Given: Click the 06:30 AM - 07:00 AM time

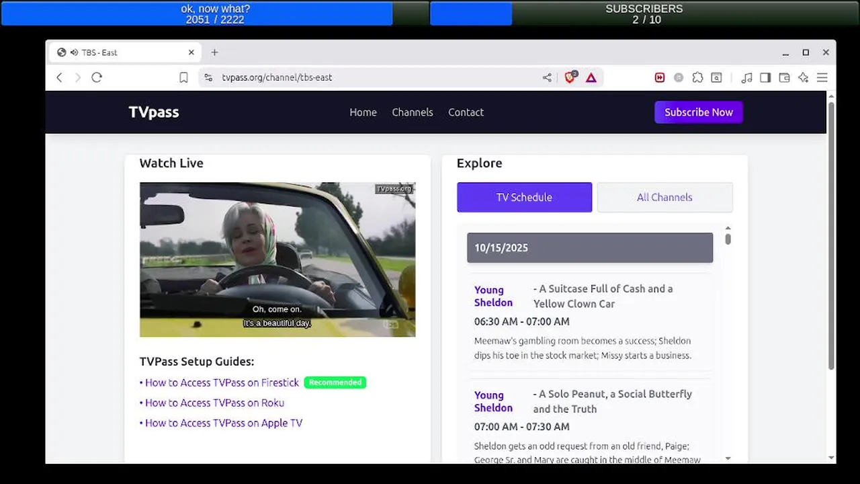Looking at the screenshot, I should [521, 321].
